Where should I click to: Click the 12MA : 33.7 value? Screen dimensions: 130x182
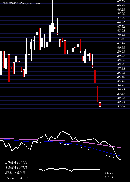point(16,168)
